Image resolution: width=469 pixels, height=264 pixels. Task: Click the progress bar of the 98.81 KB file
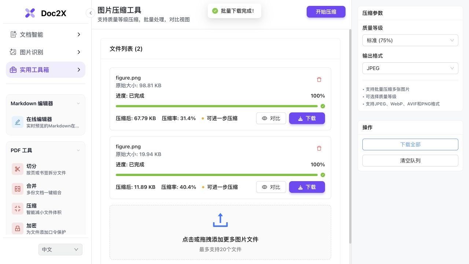(x=217, y=106)
